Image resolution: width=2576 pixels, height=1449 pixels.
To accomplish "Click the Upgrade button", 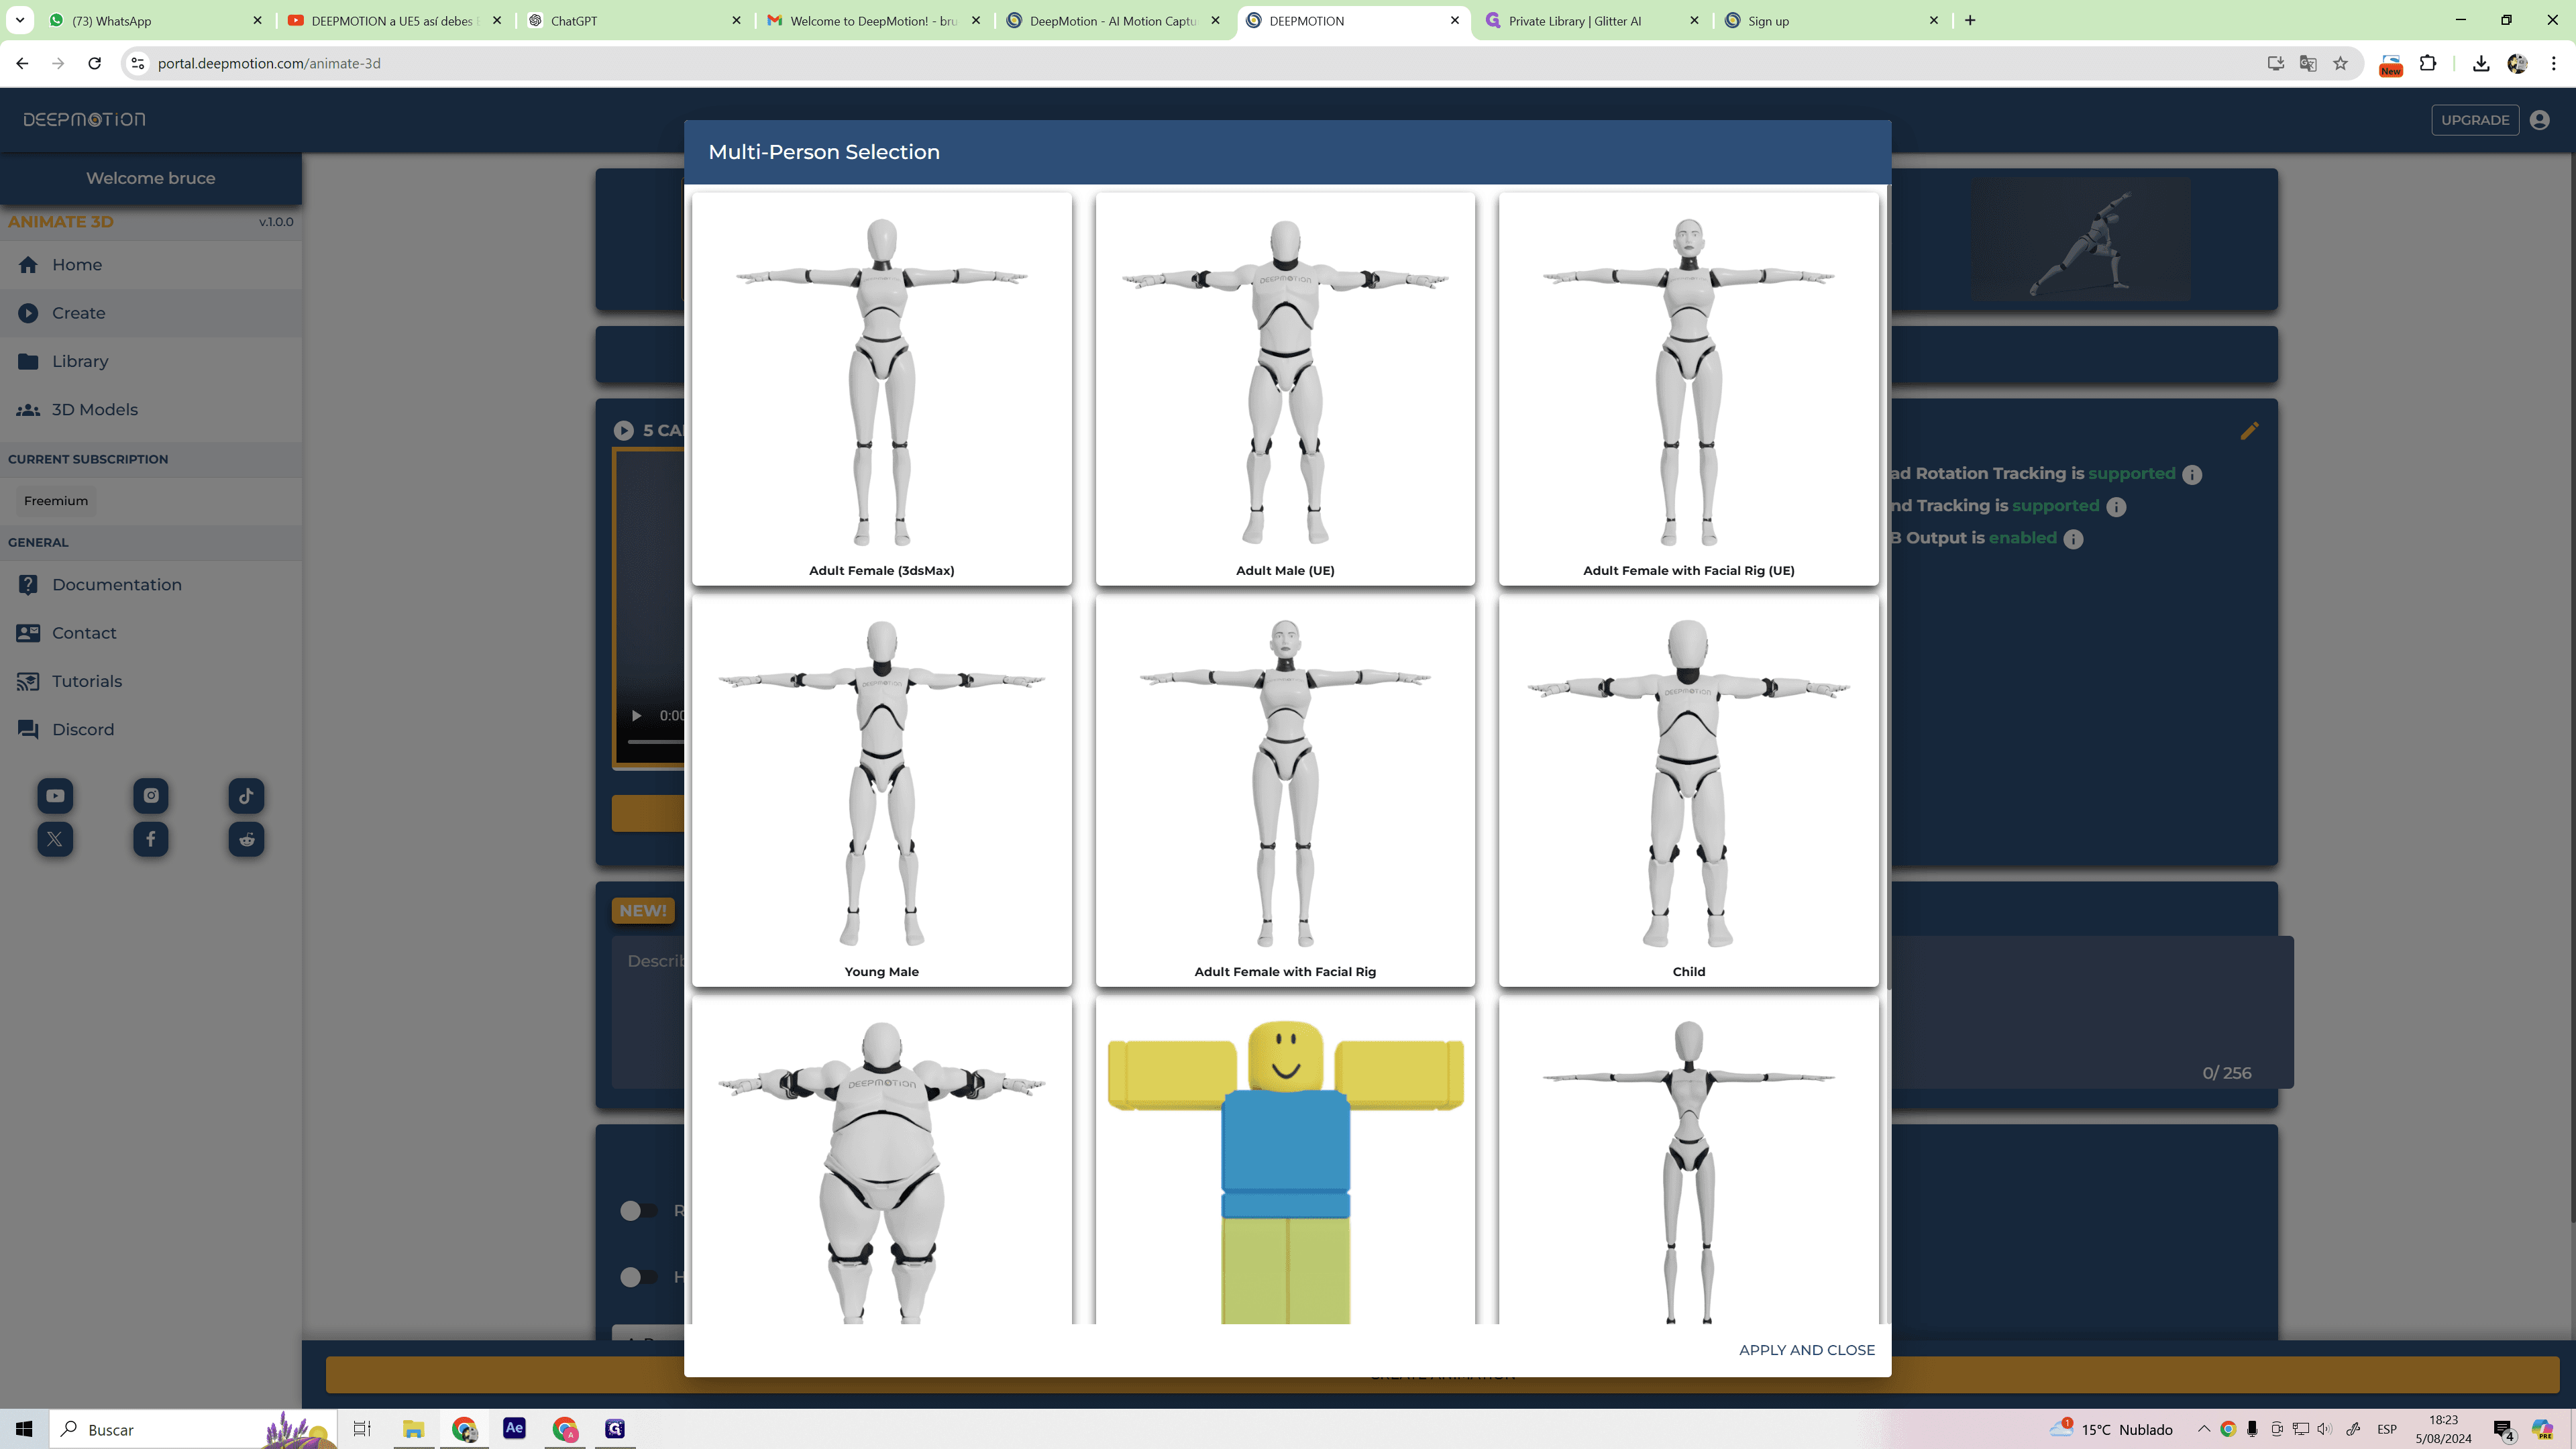I will click(2474, 120).
